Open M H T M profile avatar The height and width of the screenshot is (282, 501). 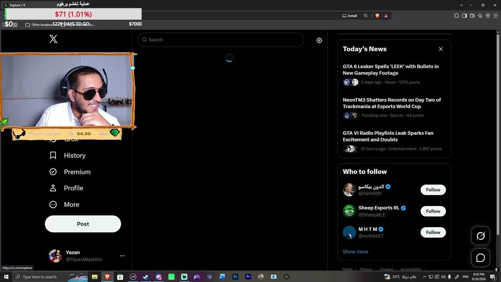(349, 233)
